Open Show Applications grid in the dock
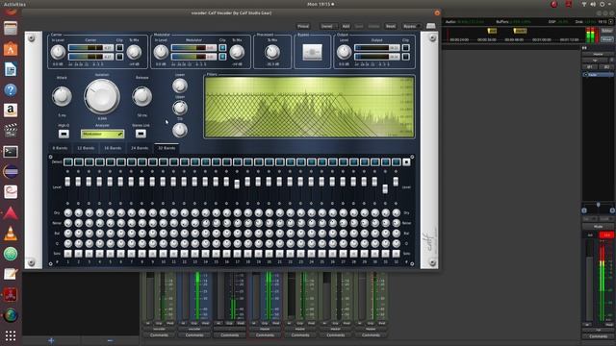Screen dimensions: 616x346 11,335
